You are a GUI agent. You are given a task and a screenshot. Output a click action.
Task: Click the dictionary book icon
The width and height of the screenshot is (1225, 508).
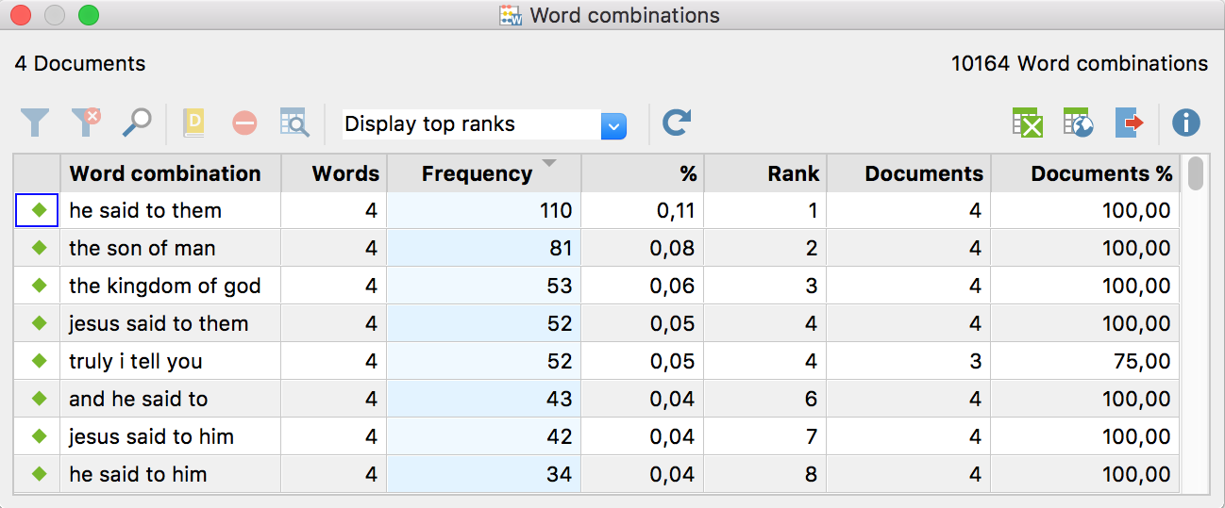pyautogui.click(x=193, y=123)
